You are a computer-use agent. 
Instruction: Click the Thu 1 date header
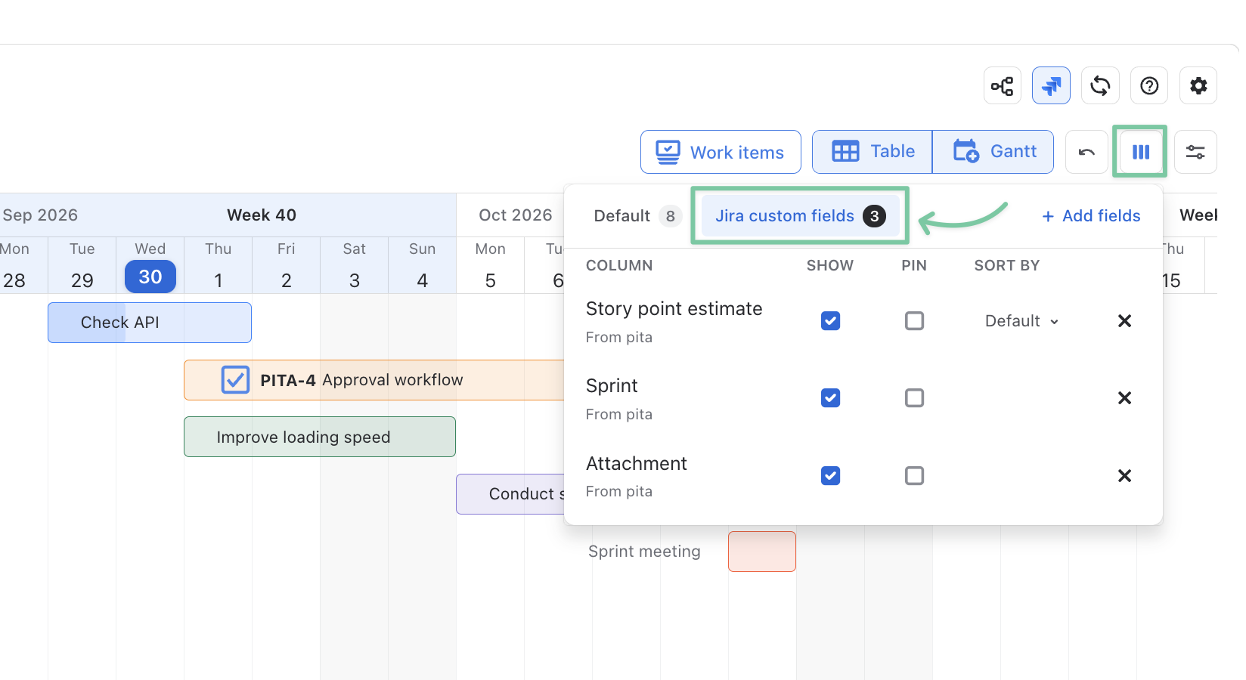coord(218,266)
